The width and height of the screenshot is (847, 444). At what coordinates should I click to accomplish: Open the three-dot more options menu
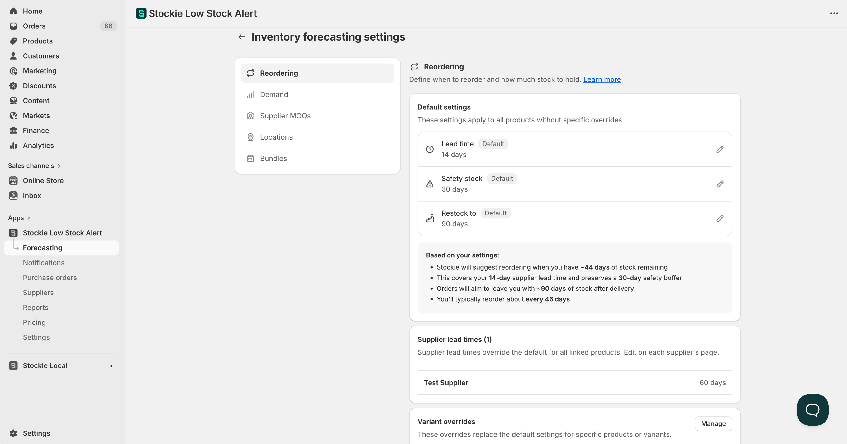click(x=834, y=13)
